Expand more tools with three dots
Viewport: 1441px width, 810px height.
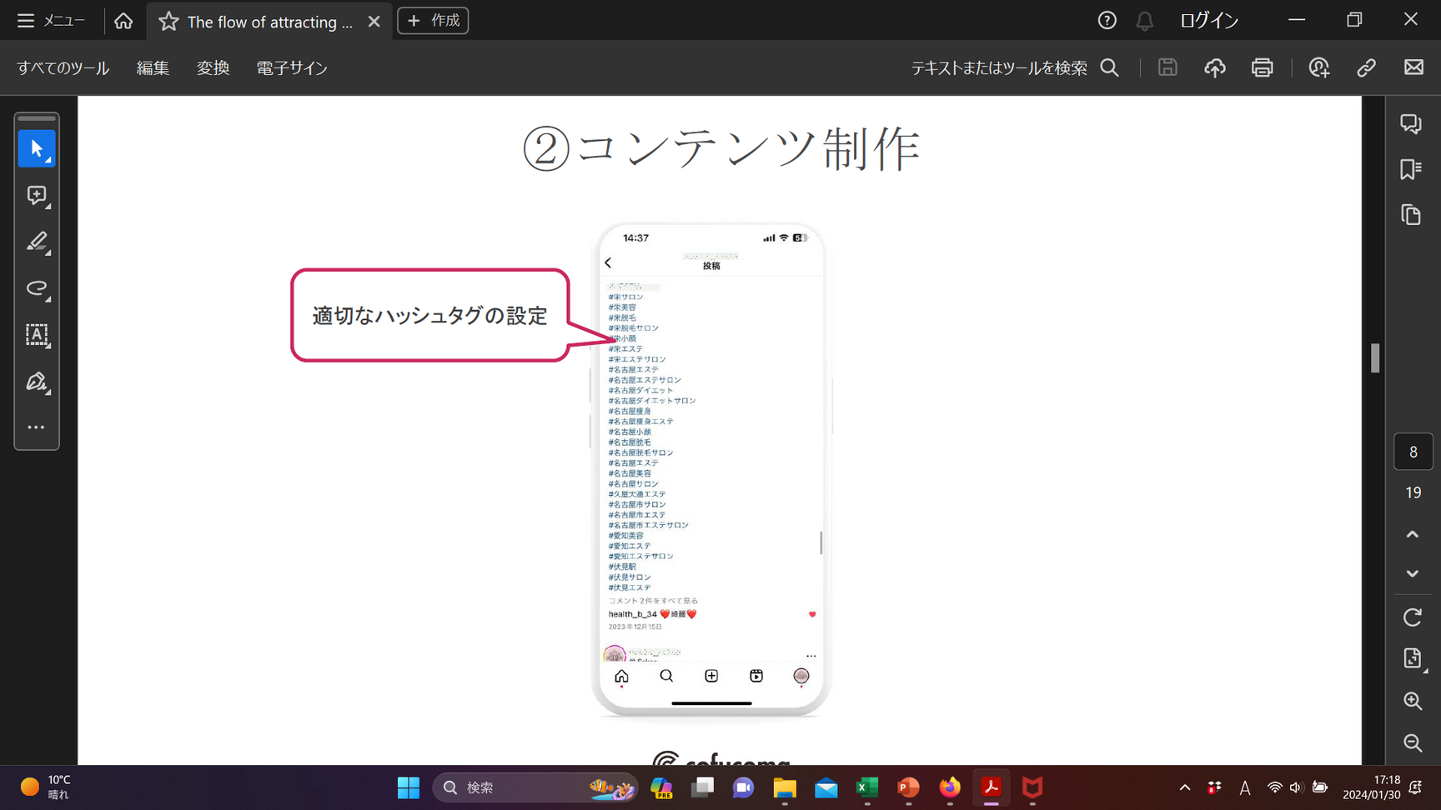[37, 427]
